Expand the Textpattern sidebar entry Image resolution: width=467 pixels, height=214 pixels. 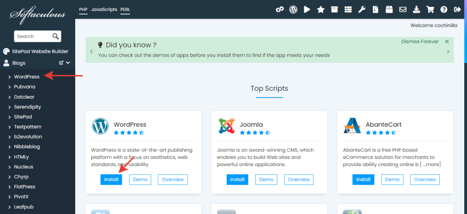10,127
